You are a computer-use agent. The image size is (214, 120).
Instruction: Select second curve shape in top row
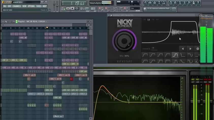point(153,55)
